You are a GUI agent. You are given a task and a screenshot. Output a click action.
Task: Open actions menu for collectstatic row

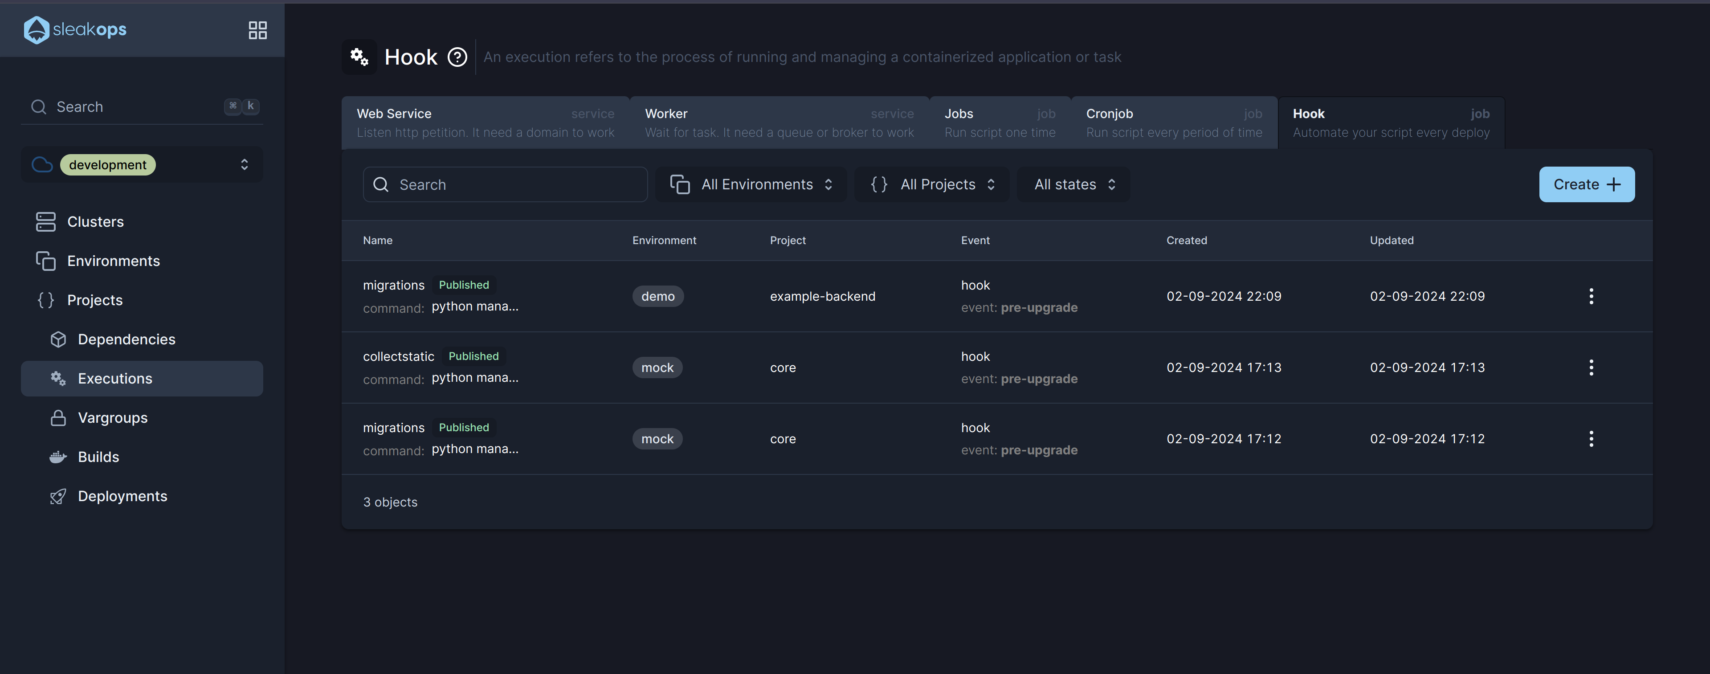1591,368
